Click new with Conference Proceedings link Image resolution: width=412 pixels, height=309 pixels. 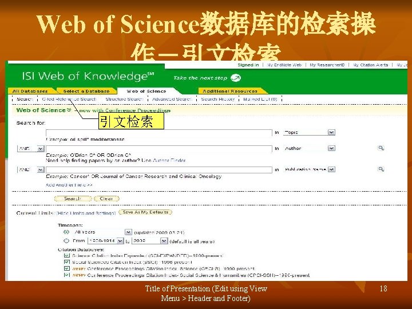pyautogui.click(x=125, y=110)
